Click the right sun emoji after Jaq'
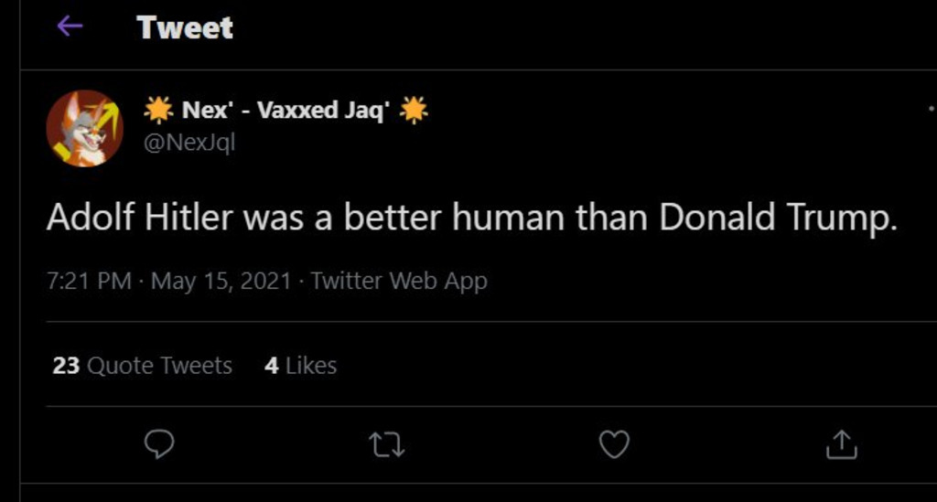Viewport: 937px width, 502px height. 414,111
